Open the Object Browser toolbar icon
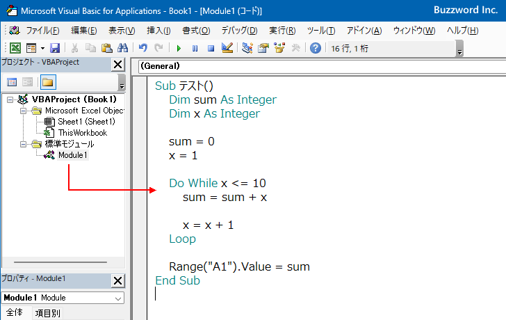The width and height of the screenshot is (506, 320). point(279,48)
